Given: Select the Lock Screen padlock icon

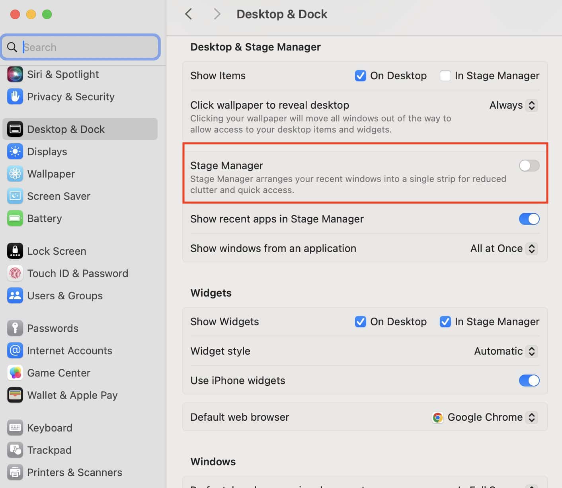Looking at the screenshot, I should [15, 251].
